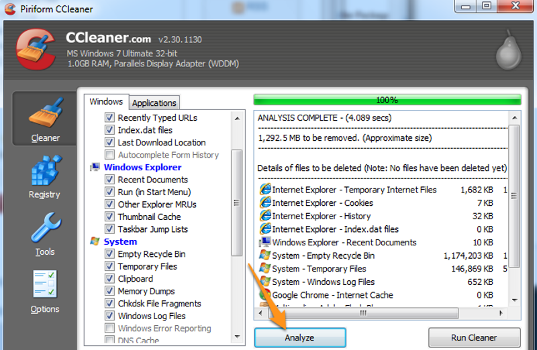Select 'System - Windows Log Files' result row
The width and height of the screenshot is (537, 350).
point(383,282)
